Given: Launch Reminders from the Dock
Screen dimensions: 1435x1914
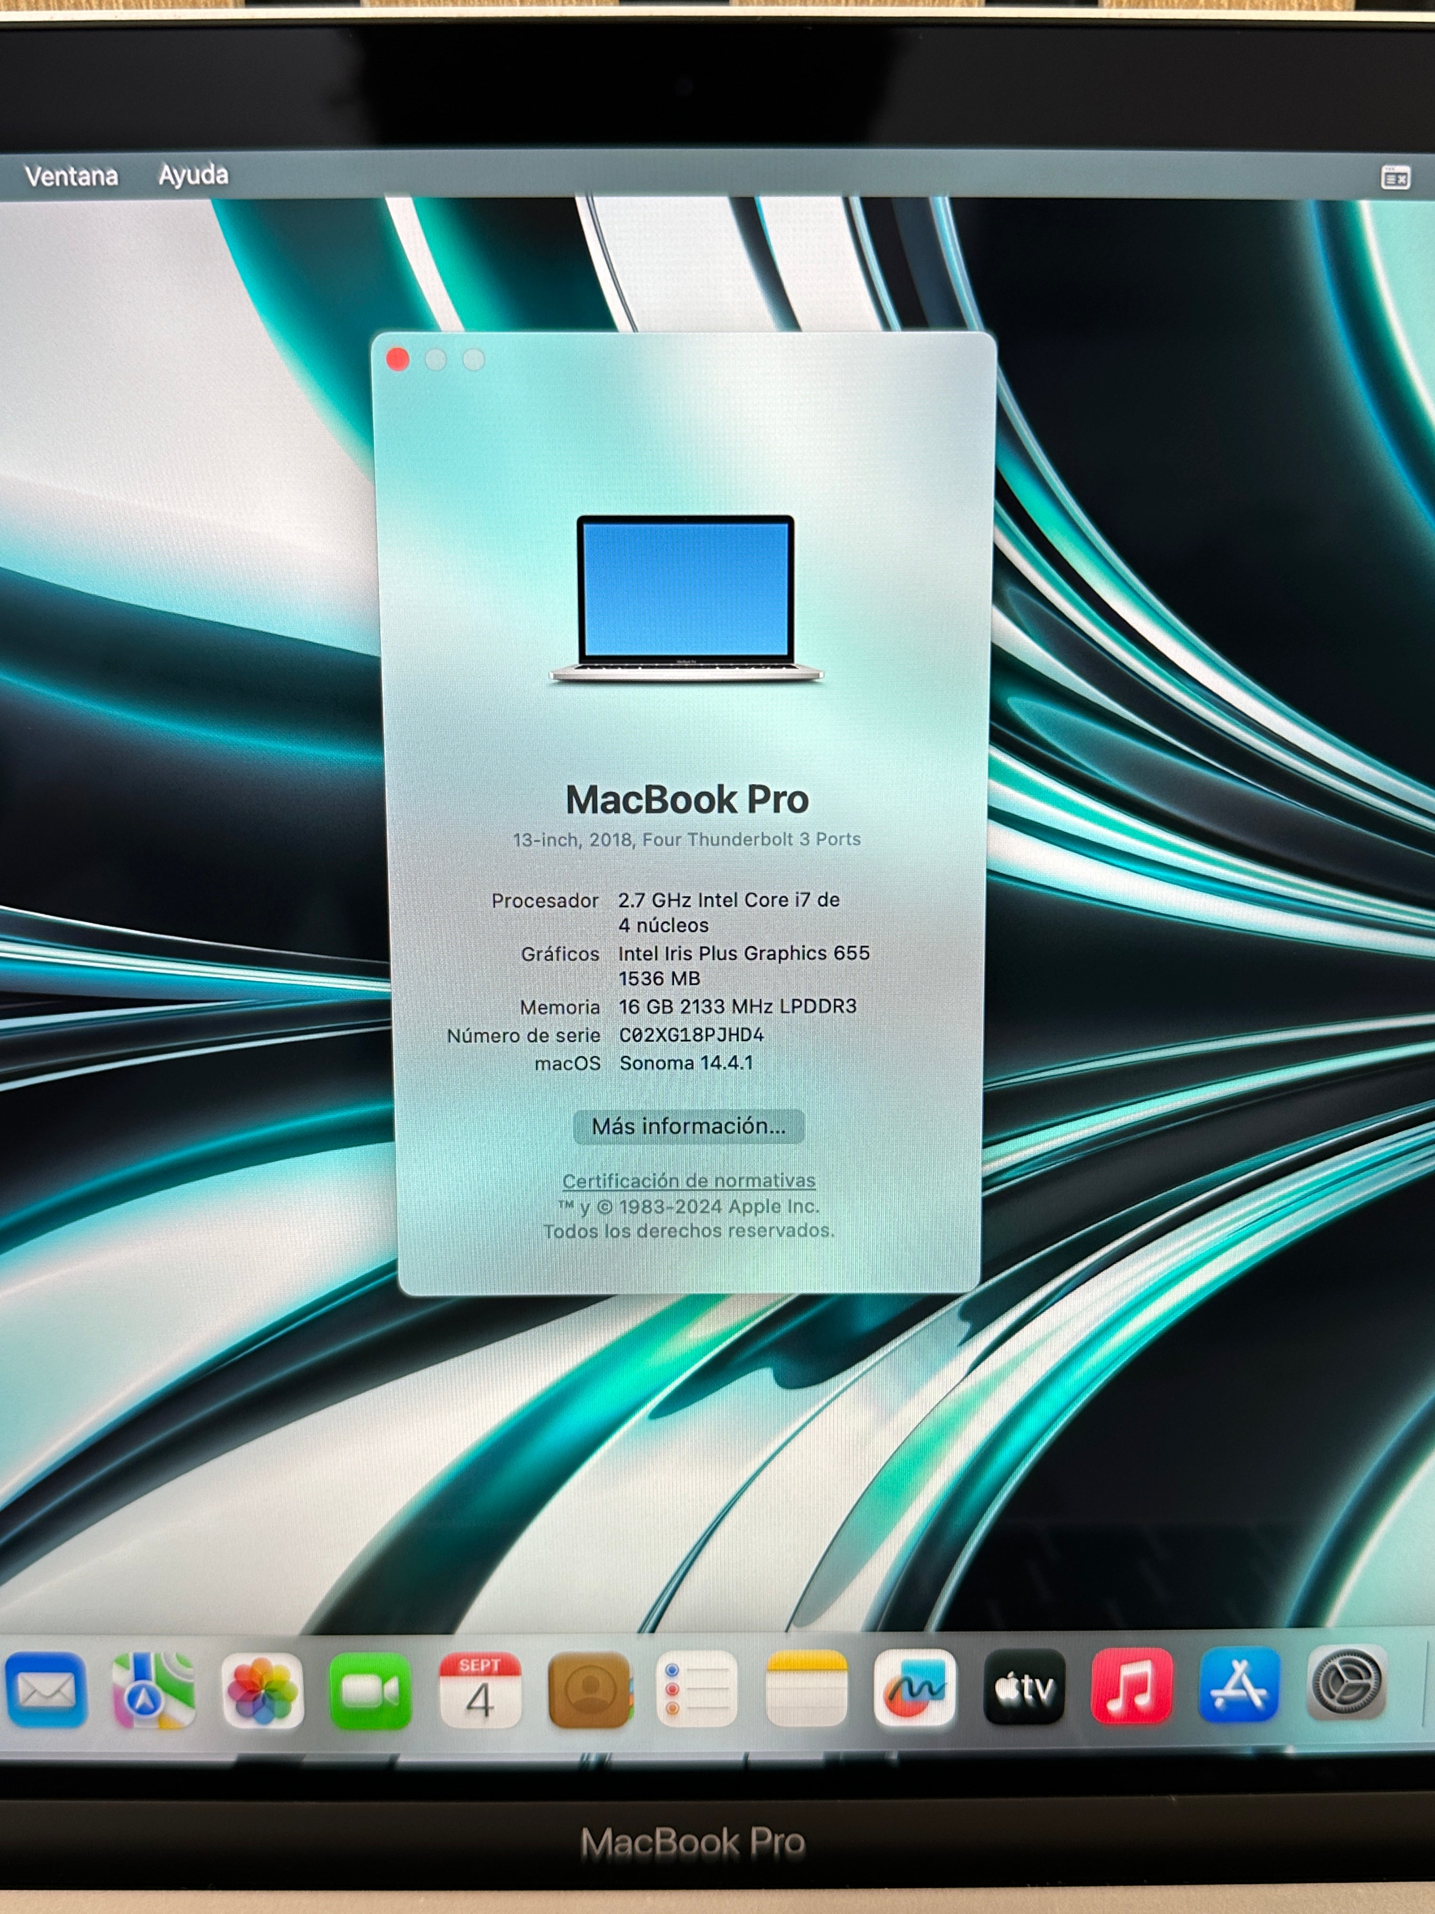Looking at the screenshot, I should 697,1689.
